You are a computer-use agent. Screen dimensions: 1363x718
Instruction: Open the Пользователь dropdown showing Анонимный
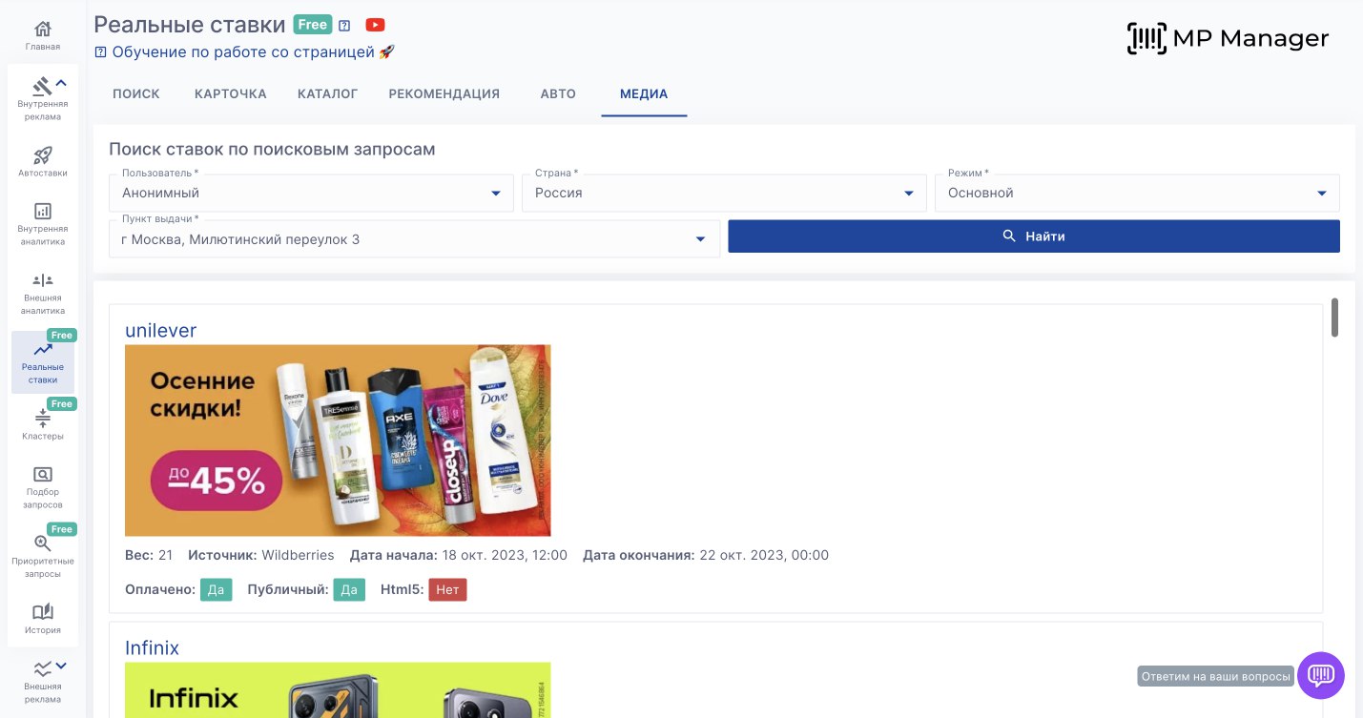[312, 193]
